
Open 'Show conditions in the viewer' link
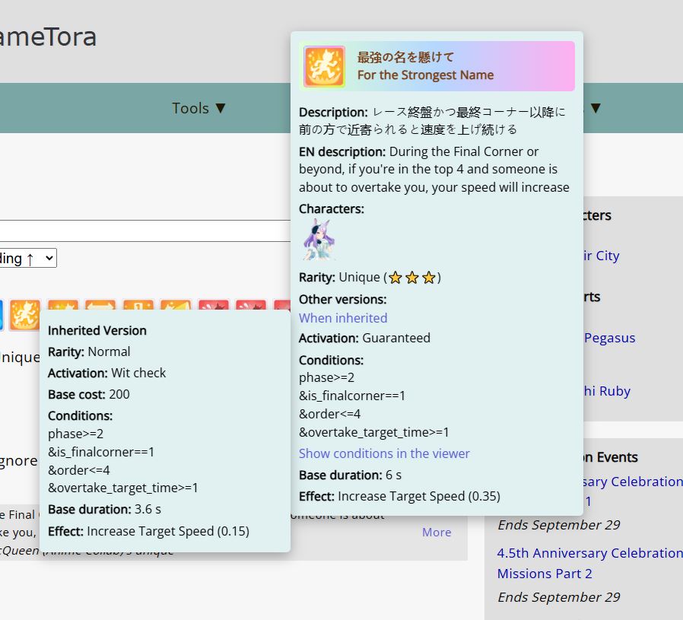click(x=384, y=453)
